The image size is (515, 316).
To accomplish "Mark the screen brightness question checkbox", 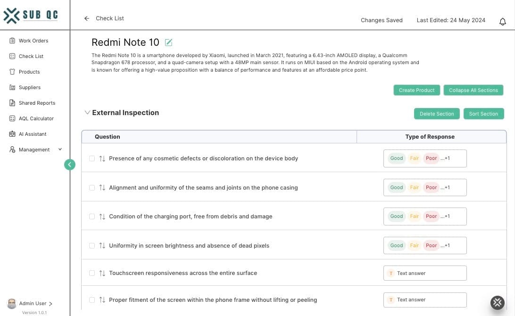I will point(92,246).
